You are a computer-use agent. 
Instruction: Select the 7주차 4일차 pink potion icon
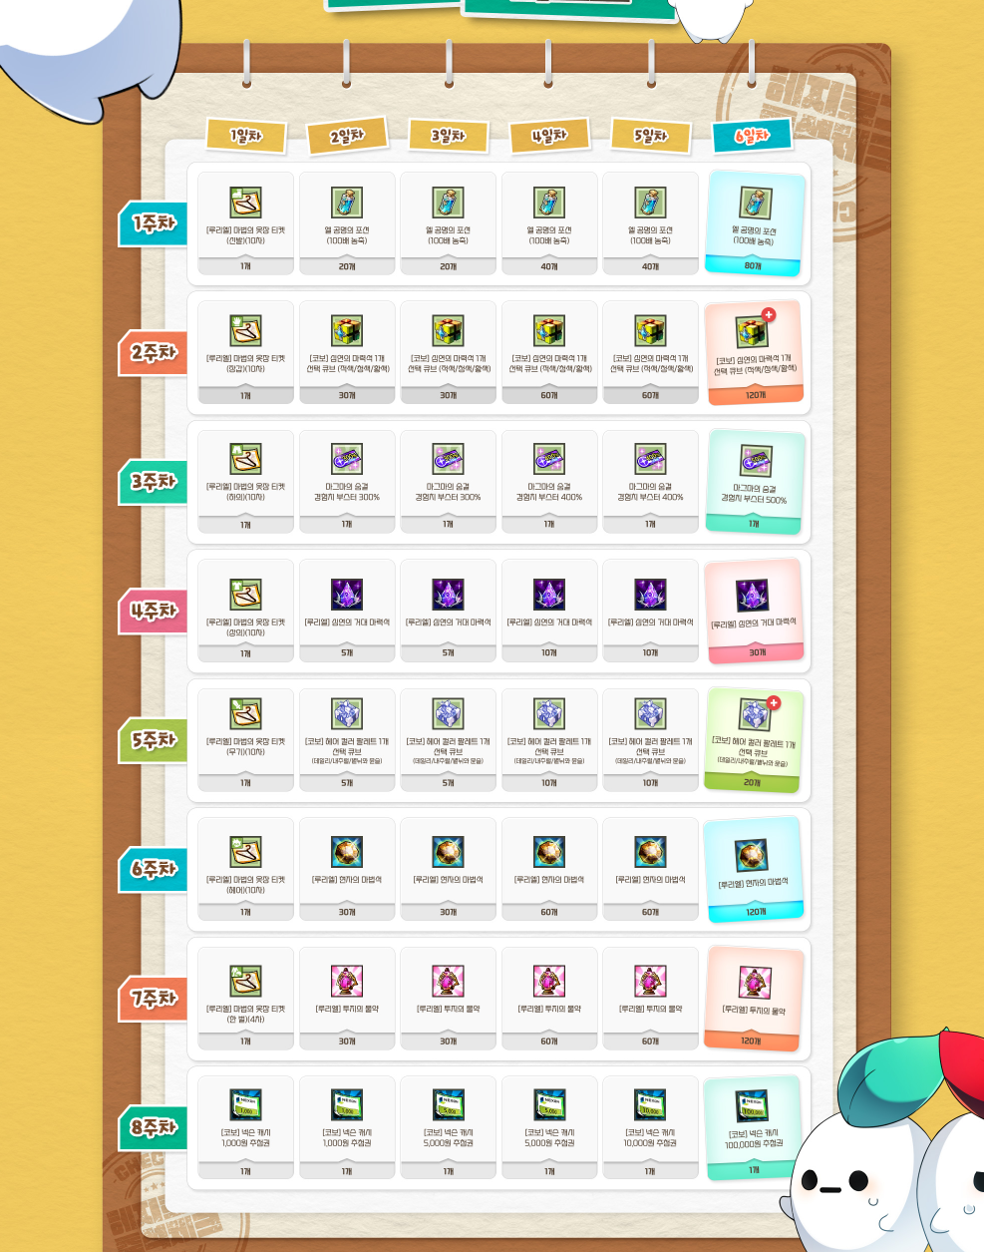click(549, 982)
